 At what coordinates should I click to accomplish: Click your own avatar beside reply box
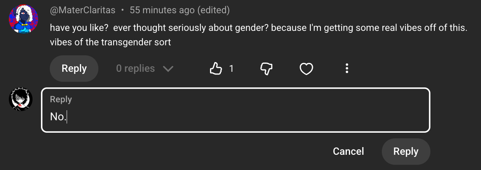tap(20, 100)
